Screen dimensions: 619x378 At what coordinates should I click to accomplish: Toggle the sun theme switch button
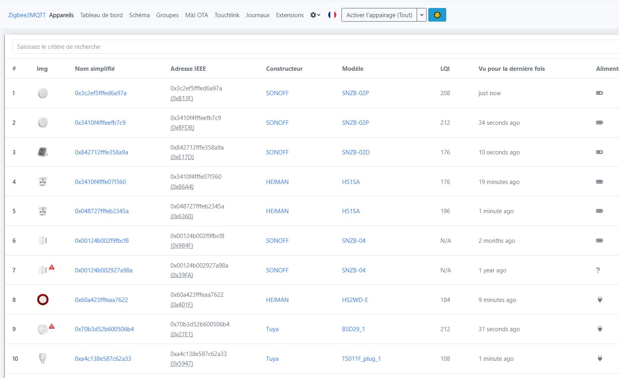(x=437, y=15)
